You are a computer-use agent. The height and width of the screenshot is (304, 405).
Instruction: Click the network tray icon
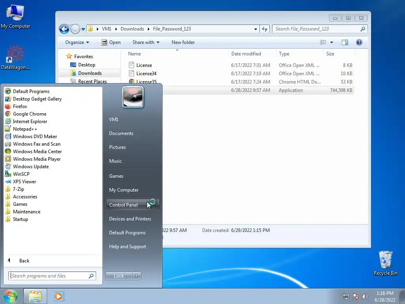(x=346, y=296)
